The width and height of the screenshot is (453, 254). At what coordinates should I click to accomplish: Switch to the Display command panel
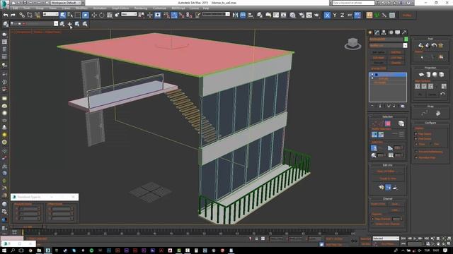tap(398, 32)
